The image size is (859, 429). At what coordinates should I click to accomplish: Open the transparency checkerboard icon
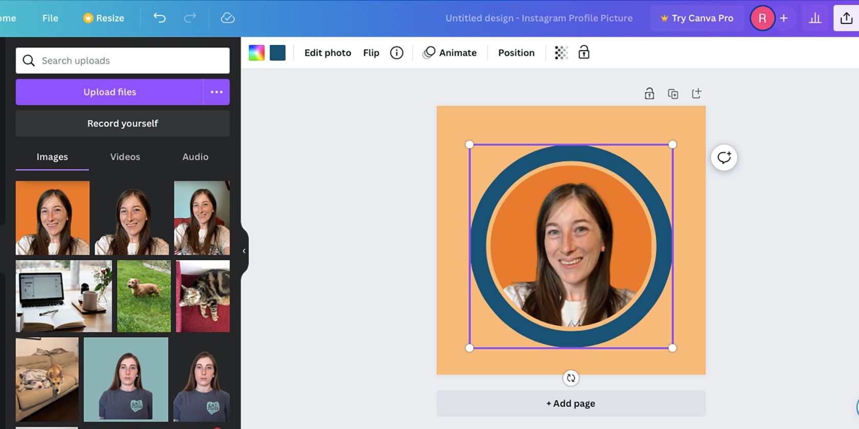pyautogui.click(x=561, y=53)
